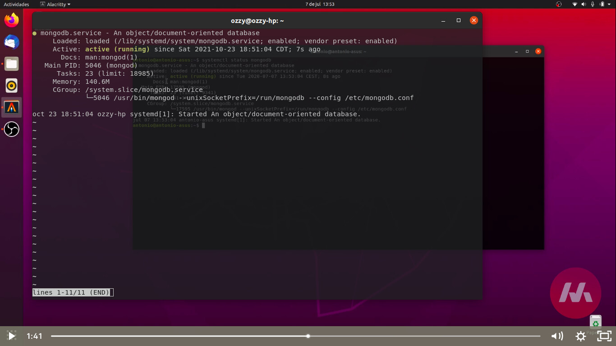Open the system menu arrow in top bar
Viewport: 616px width, 346px height.
[x=610, y=4]
